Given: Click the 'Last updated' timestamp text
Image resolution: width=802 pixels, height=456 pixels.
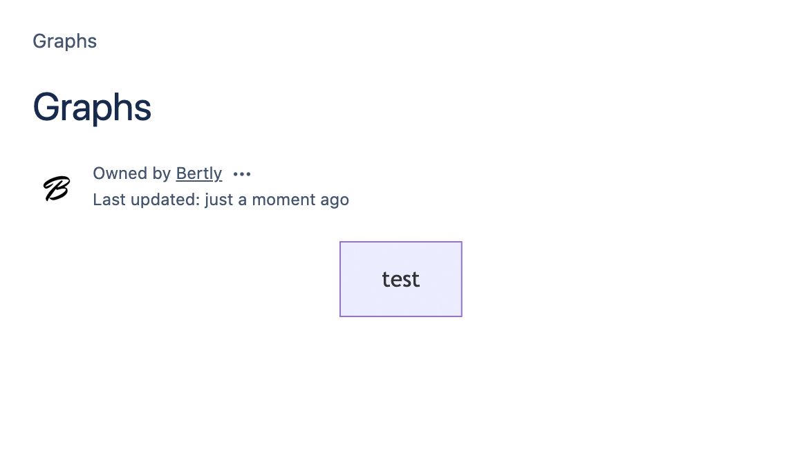Looking at the screenshot, I should [221, 200].
